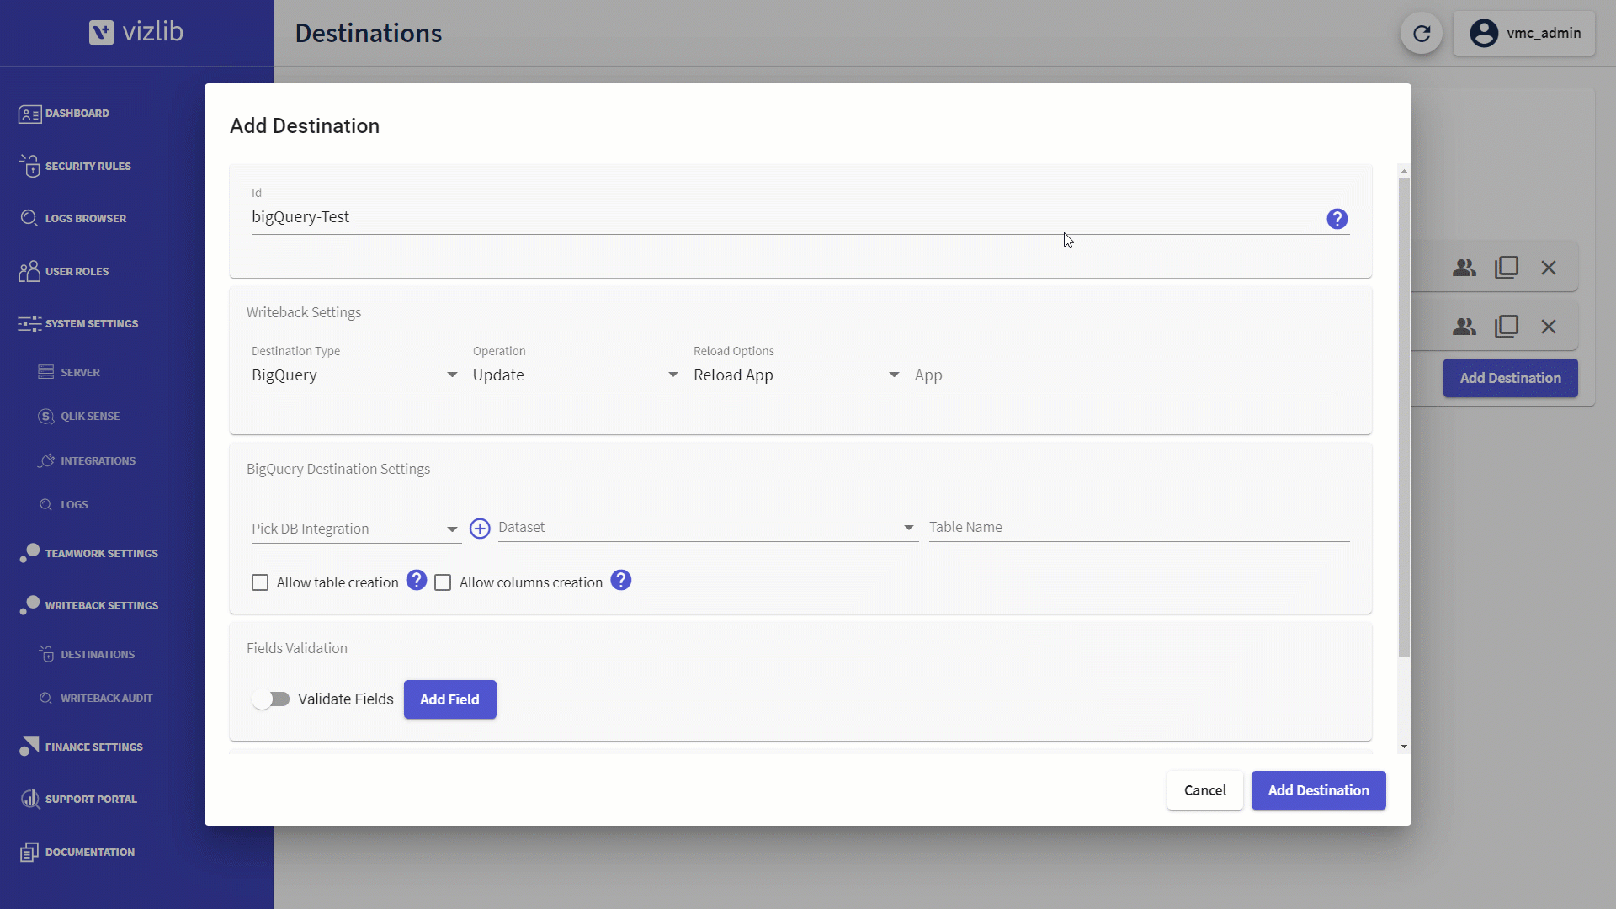Viewport: 1616px width, 909px height.
Task: Expand Pick DB Integration dropdown
Action: click(356, 529)
